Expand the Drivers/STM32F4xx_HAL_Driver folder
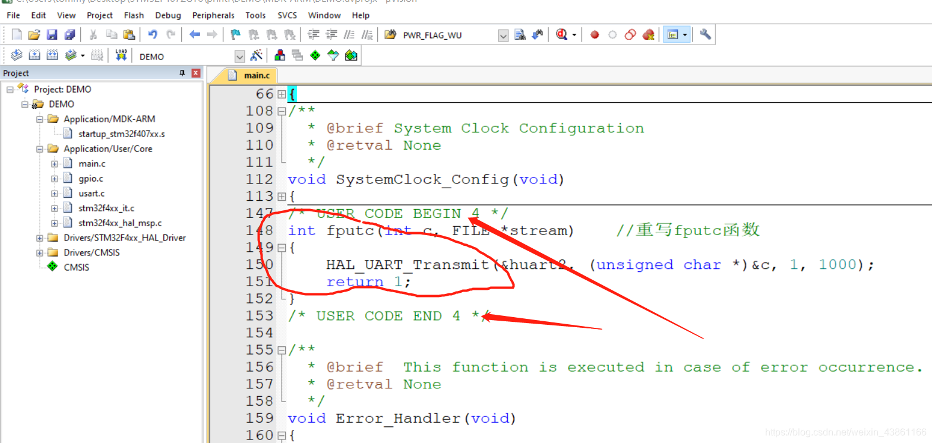This screenshot has width=932, height=443. 40,238
